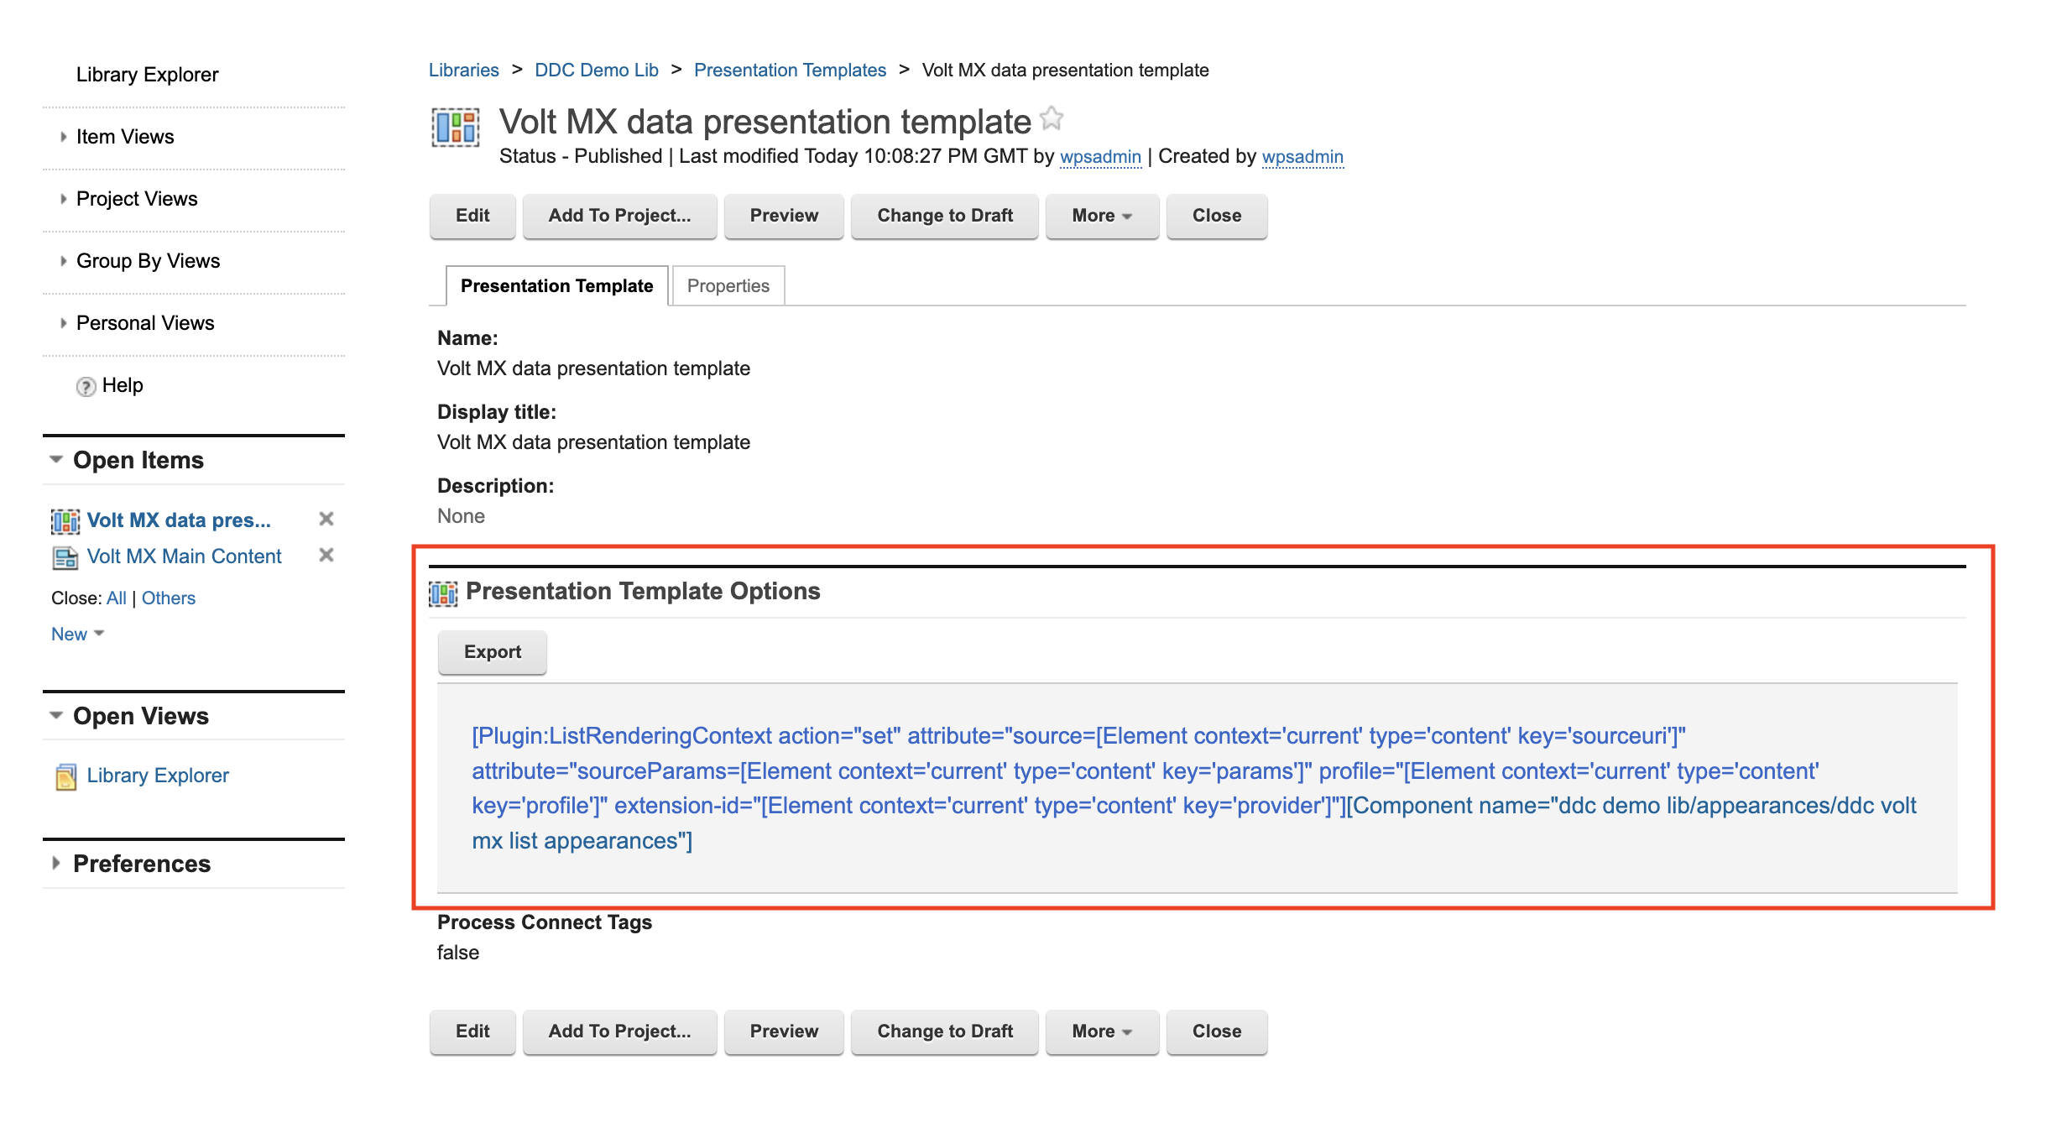Expand the Item Views section
Screen dimensions: 2046x1123
point(63,136)
